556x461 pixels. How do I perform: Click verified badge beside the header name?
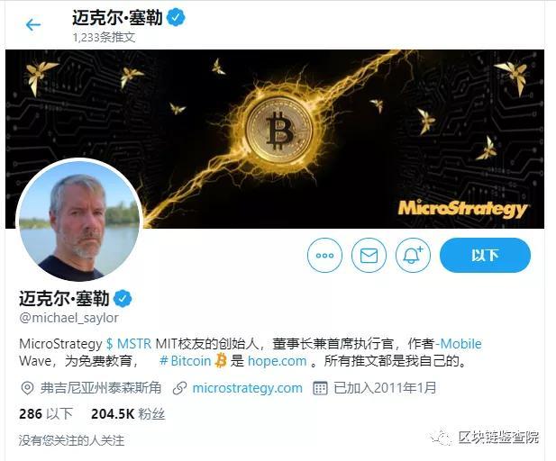tap(176, 17)
